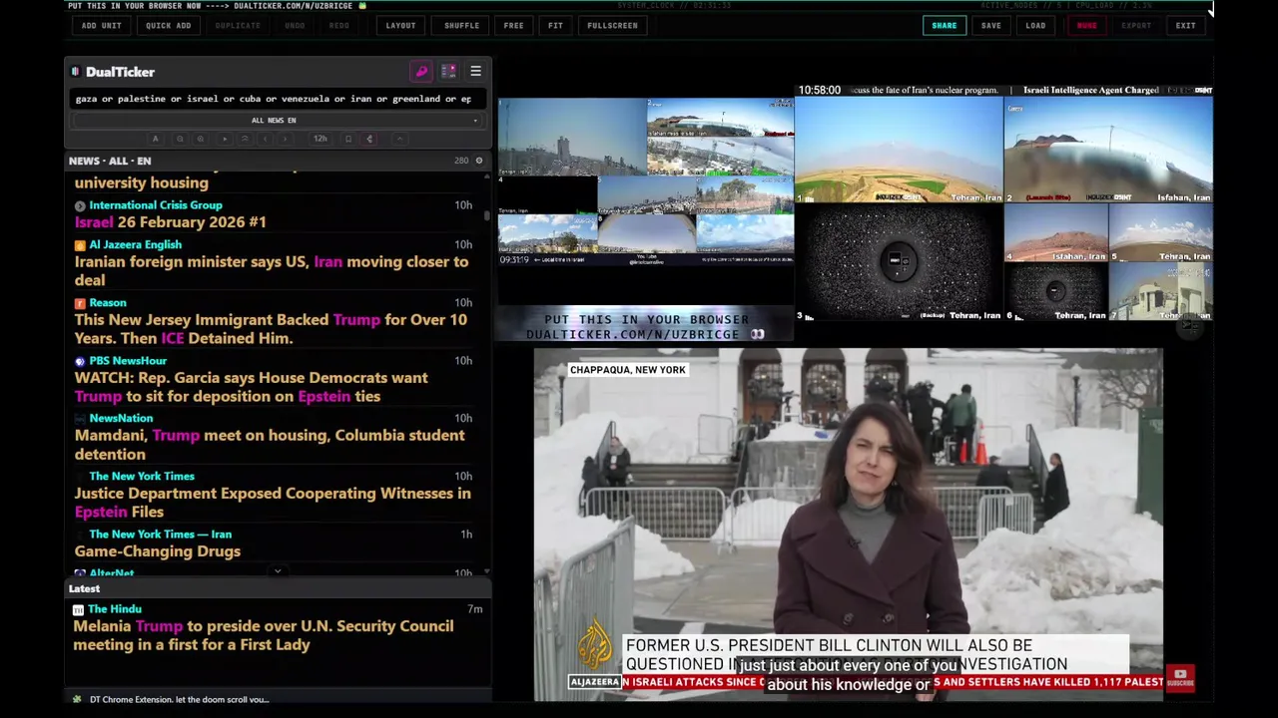Click the zoom out magnifier icon
This screenshot has height=718, width=1278.
(180, 139)
